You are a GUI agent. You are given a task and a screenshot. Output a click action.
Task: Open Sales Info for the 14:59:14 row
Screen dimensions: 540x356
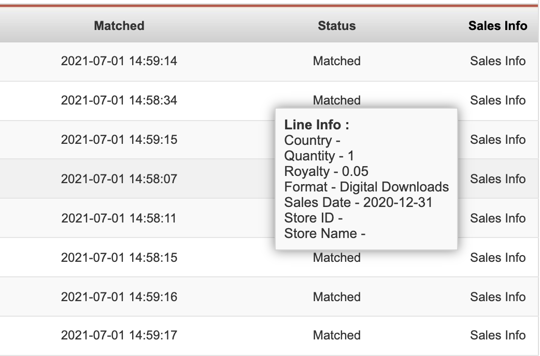click(498, 61)
